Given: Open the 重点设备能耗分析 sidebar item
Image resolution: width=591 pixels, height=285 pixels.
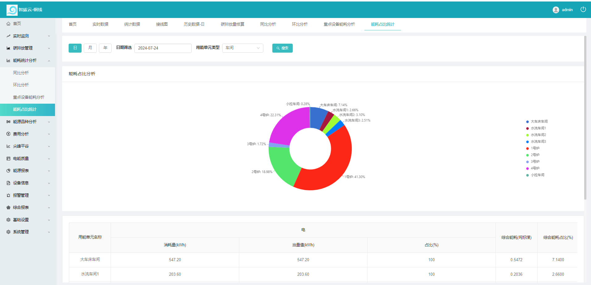Looking at the screenshot, I should click(28, 97).
